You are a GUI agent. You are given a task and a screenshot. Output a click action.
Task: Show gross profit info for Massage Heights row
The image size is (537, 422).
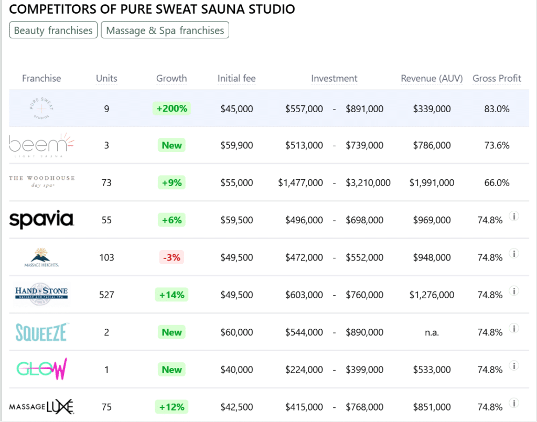pyautogui.click(x=514, y=253)
